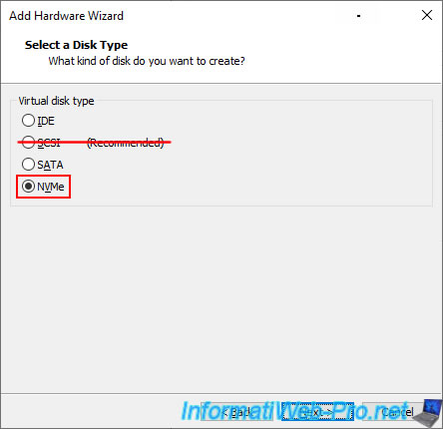Screen dimensions: 443x429
Task: Click the NVMe label text
Action: click(51, 187)
